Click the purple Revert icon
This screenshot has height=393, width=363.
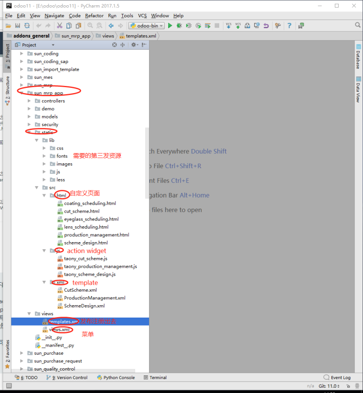pyautogui.click(x=266, y=26)
